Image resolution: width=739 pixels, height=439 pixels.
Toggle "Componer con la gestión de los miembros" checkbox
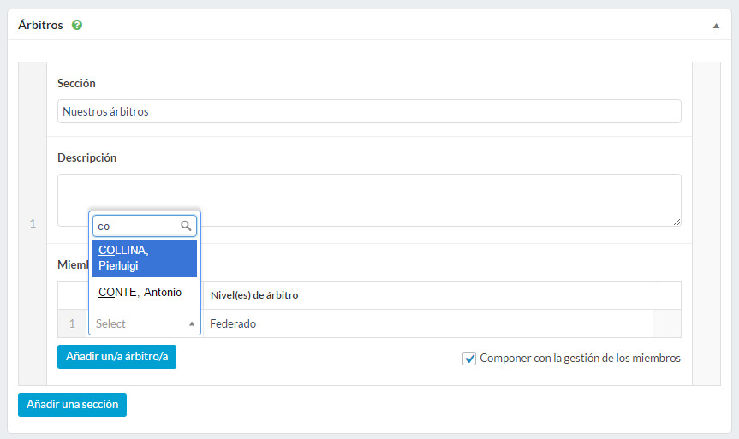point(469,359)
